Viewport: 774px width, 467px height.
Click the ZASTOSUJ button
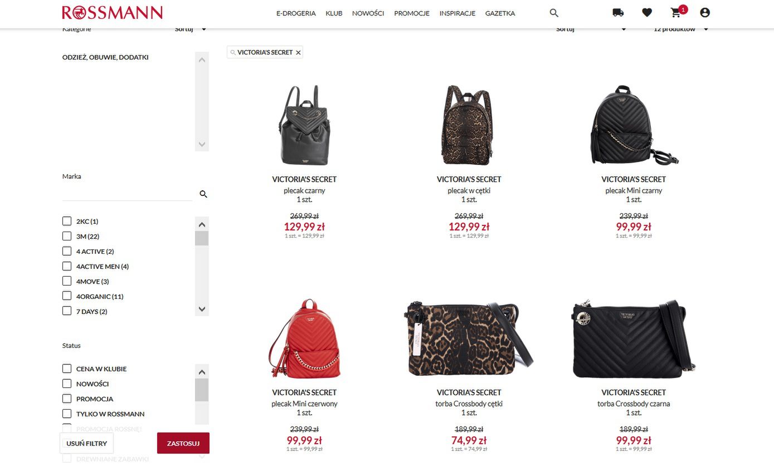(x=183, y=444)
